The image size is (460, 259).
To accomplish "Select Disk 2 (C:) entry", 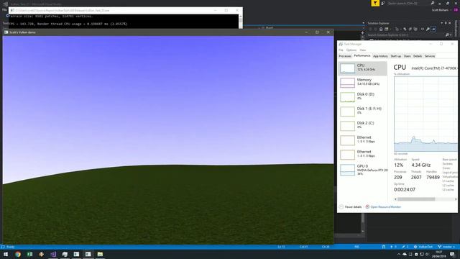I will [362, 126].
